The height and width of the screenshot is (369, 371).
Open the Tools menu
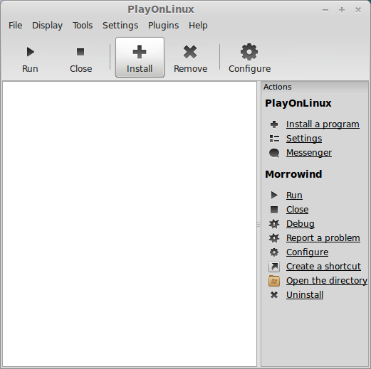tap(83, 26)
